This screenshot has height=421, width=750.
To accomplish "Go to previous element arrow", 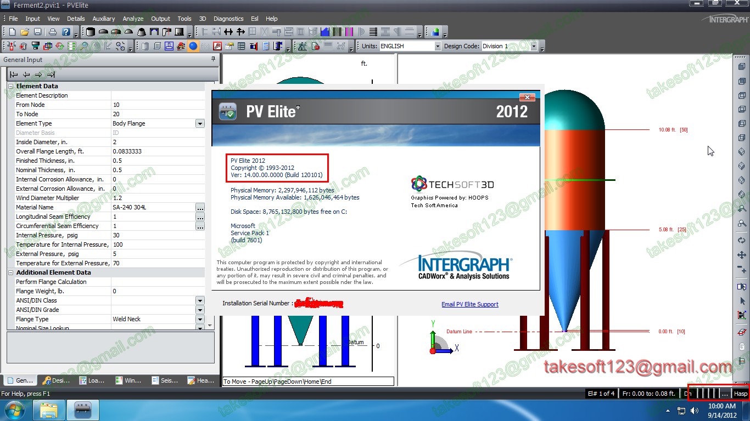I will point(26,75).
